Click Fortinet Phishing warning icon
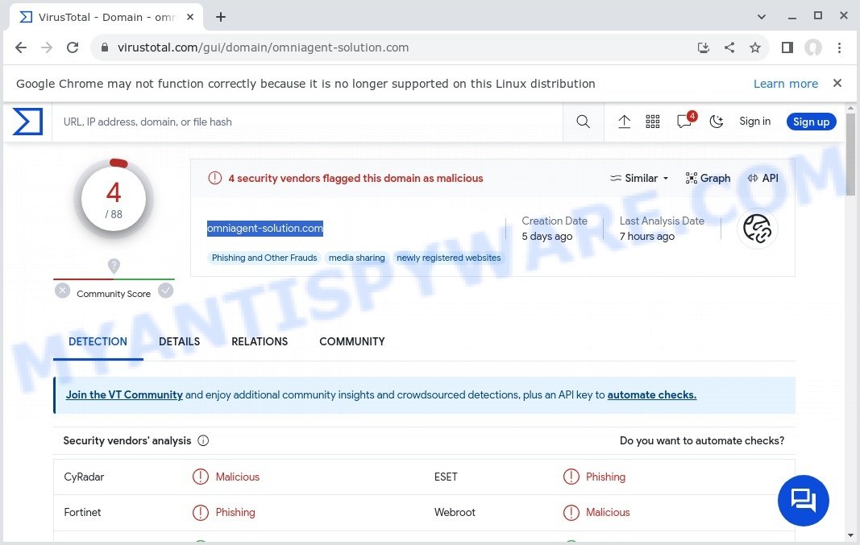 tap(200, 512)
